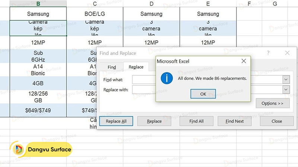Close the Microsoft Excel message box

coord(244,61)
